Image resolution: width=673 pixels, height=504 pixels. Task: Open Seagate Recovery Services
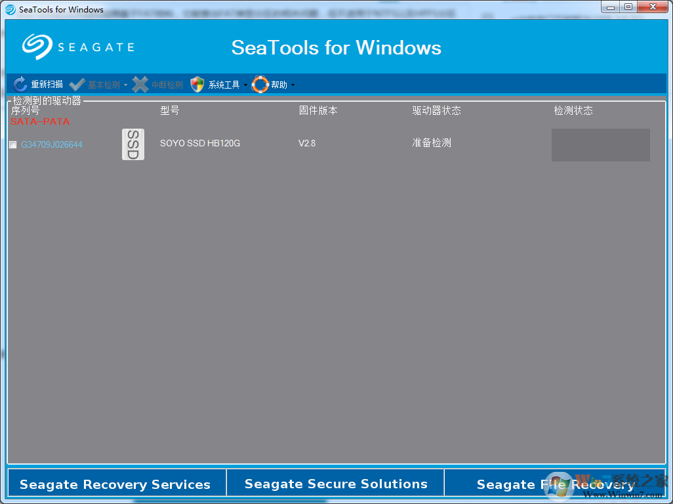(116, 484)
